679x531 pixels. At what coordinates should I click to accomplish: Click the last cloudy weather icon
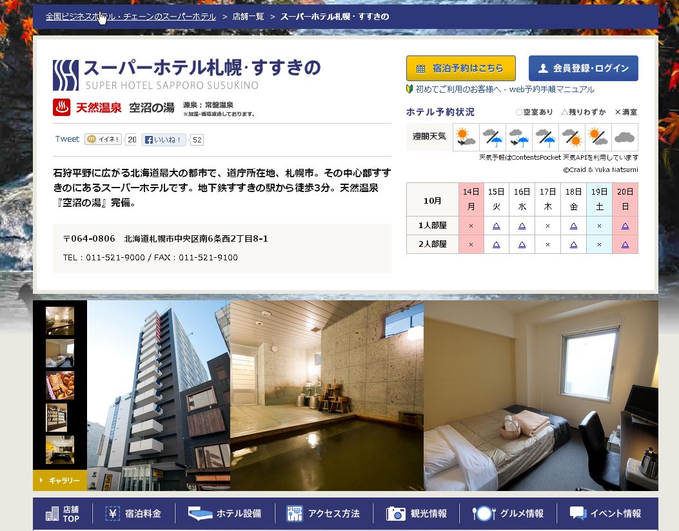click(624, 137)
